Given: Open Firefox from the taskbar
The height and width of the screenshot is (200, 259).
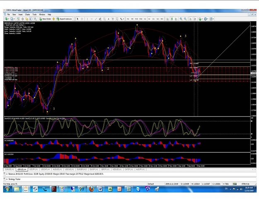Looking at the screenshot, I should point(91,189).
